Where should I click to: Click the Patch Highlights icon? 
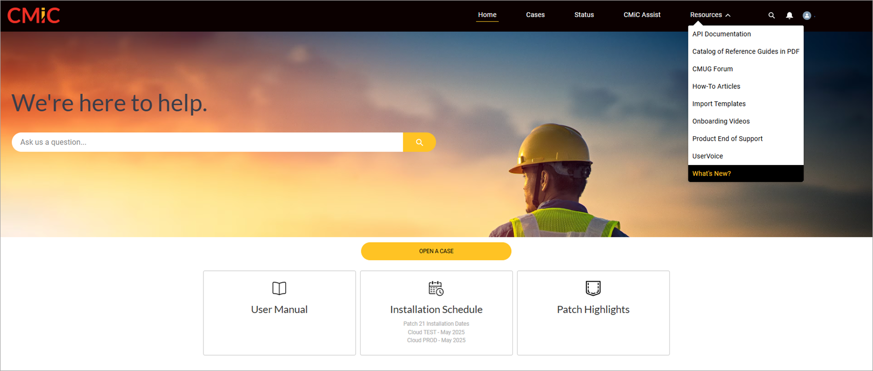[x=593, y=288]
